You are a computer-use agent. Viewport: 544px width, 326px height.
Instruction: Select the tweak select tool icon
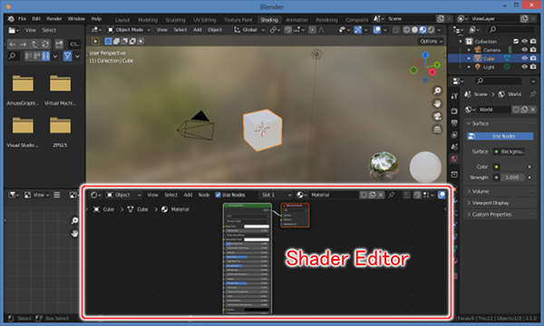[x=95, y=42]
